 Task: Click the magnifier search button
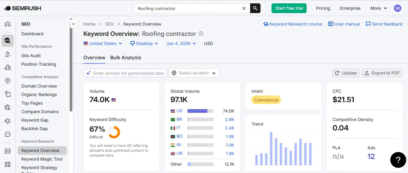[x=255, y=8]
